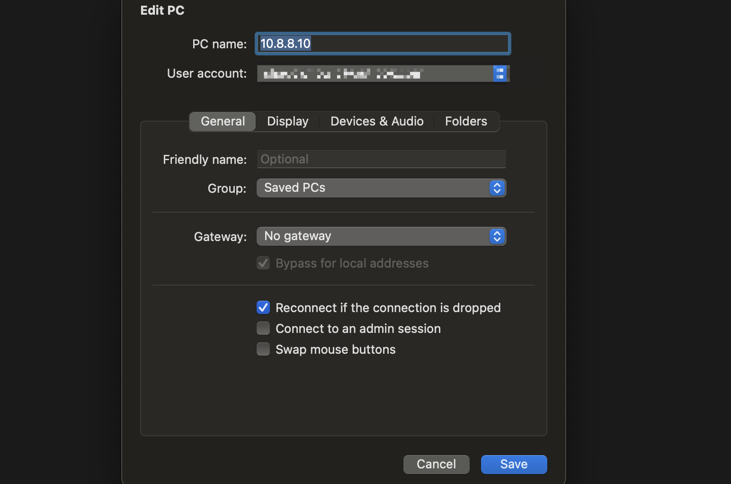This screenshot has height=484, width=731.
Task: Uncheck Reconnect if the connection is dropped
Action: tap(263, 308)
